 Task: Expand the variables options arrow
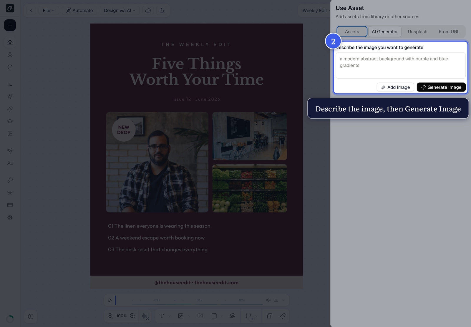tap(256, 316)
